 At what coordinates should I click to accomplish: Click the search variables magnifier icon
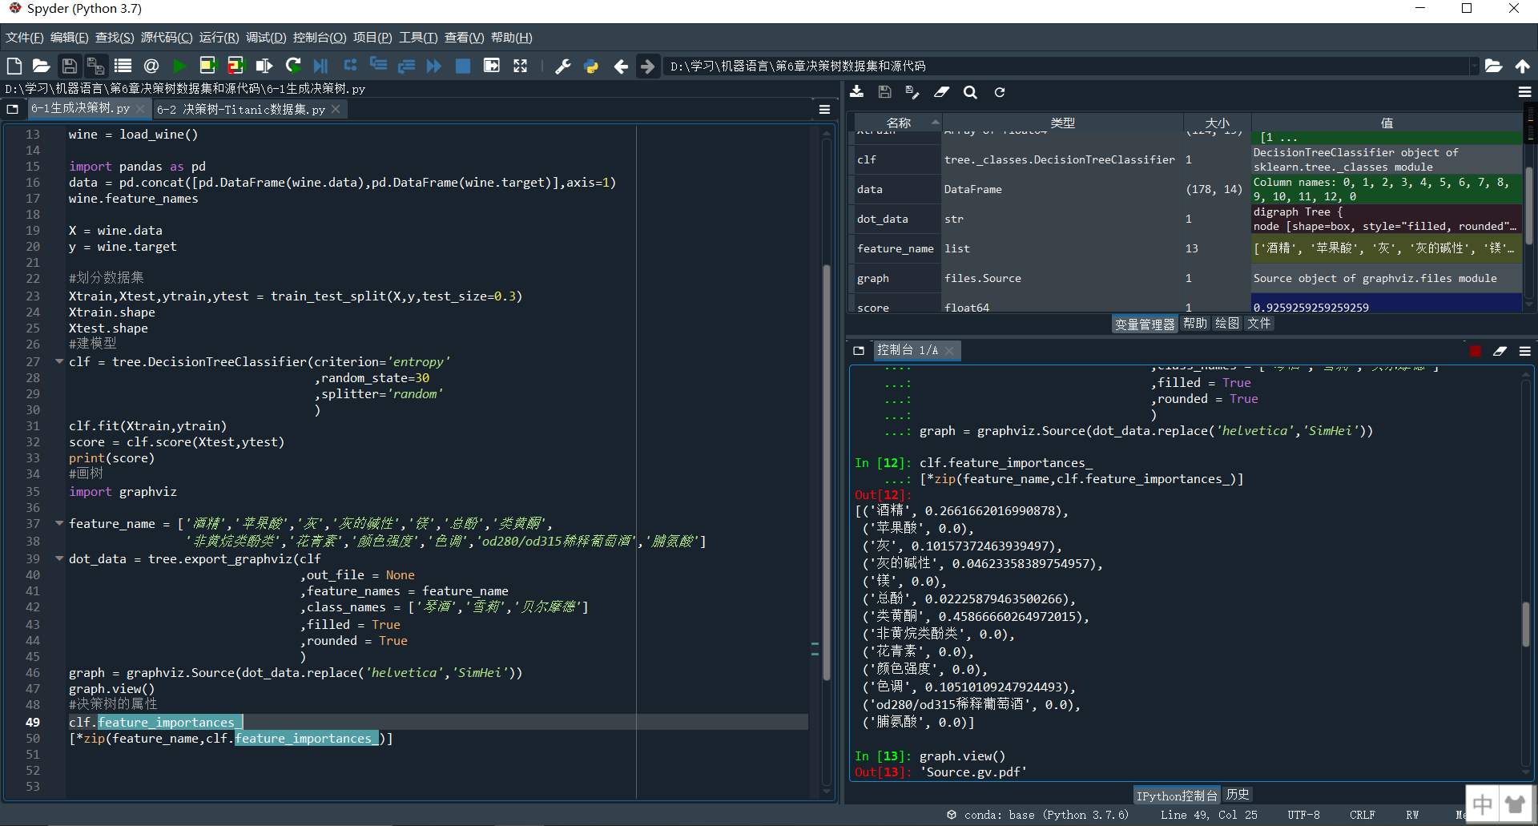pyautogui.click(x=970, y=92)
